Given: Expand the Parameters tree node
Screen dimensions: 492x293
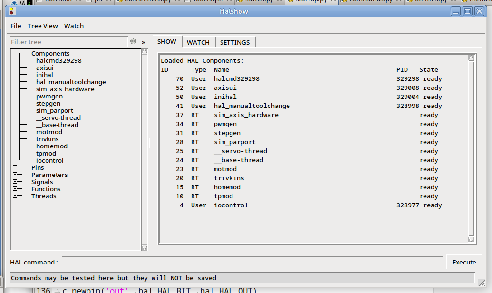Looking at the screenshot, I should point(15,174).
